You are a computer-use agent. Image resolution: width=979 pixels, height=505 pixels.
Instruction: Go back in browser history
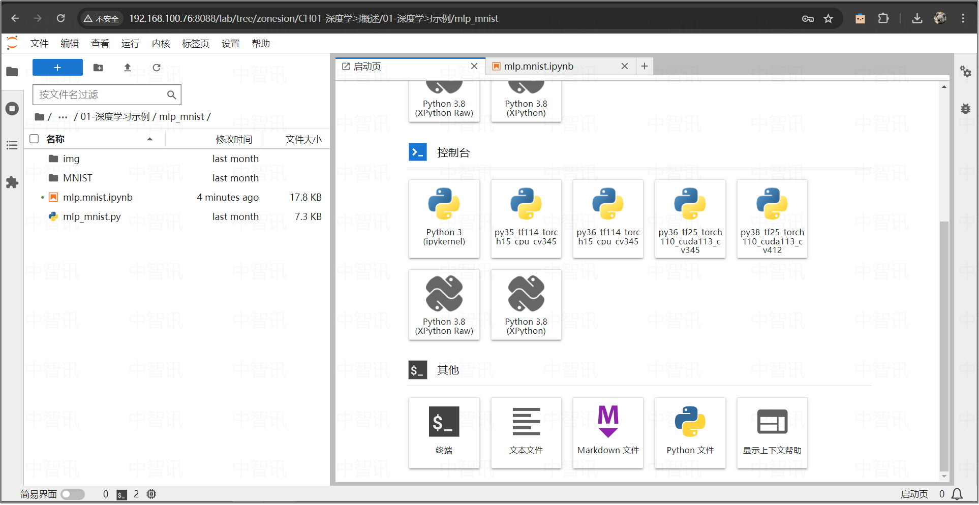15,18
